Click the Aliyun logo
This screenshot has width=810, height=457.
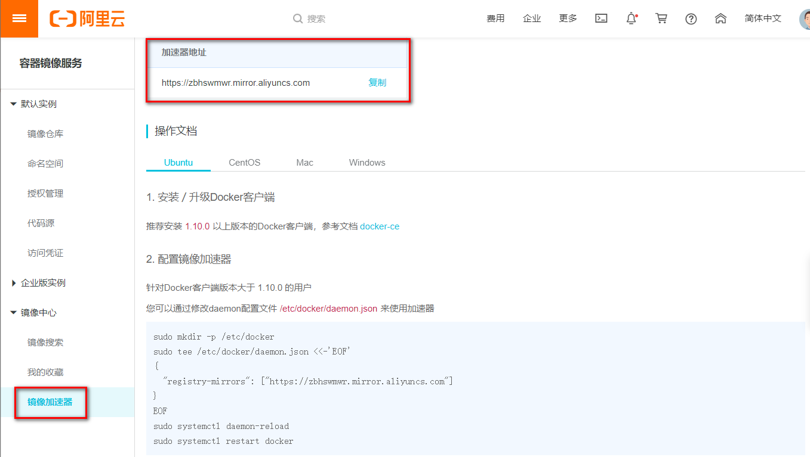point(87,18)
